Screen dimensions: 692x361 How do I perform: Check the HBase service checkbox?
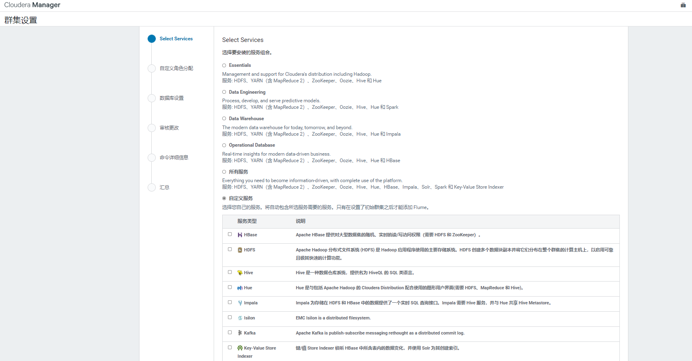coord(230,234)
